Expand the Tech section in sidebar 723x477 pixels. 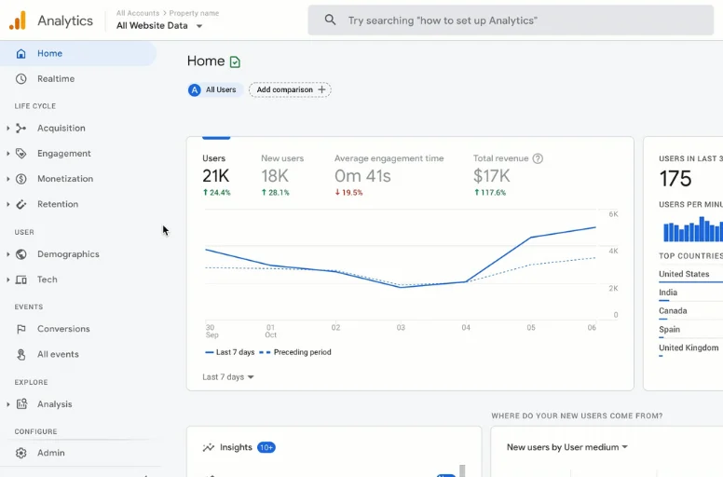pos(8,279)
